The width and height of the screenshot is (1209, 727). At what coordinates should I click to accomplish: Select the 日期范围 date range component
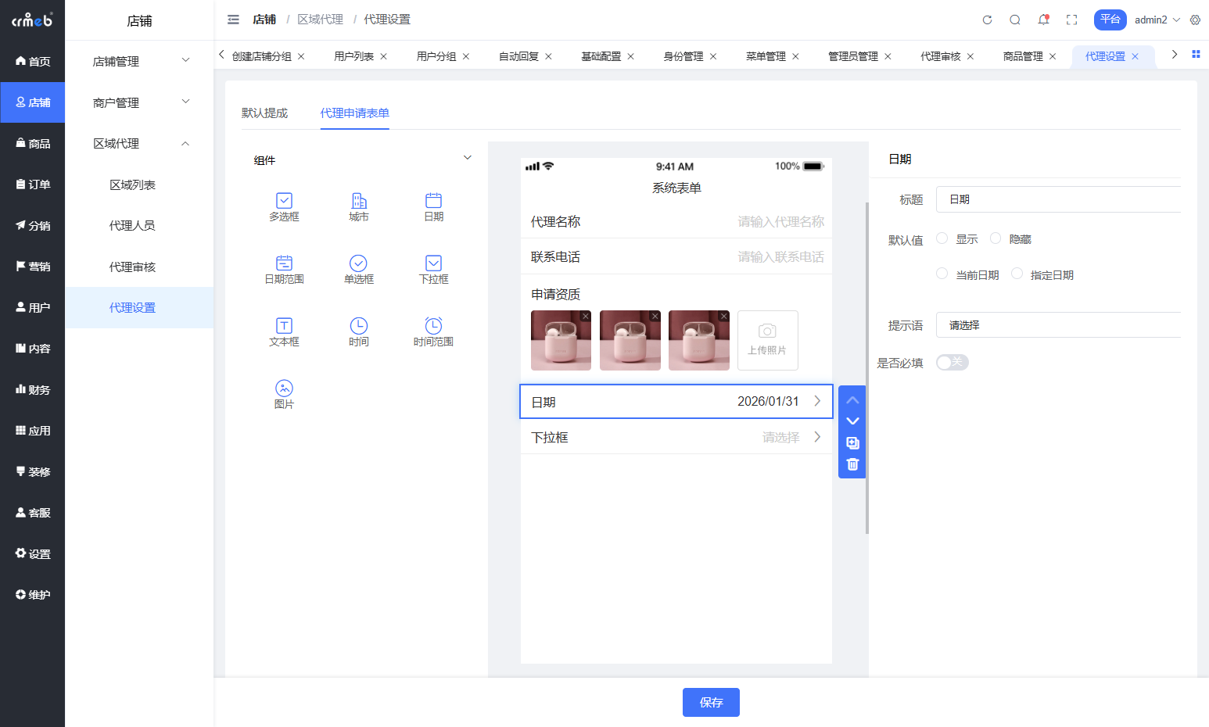click(284, 270)
